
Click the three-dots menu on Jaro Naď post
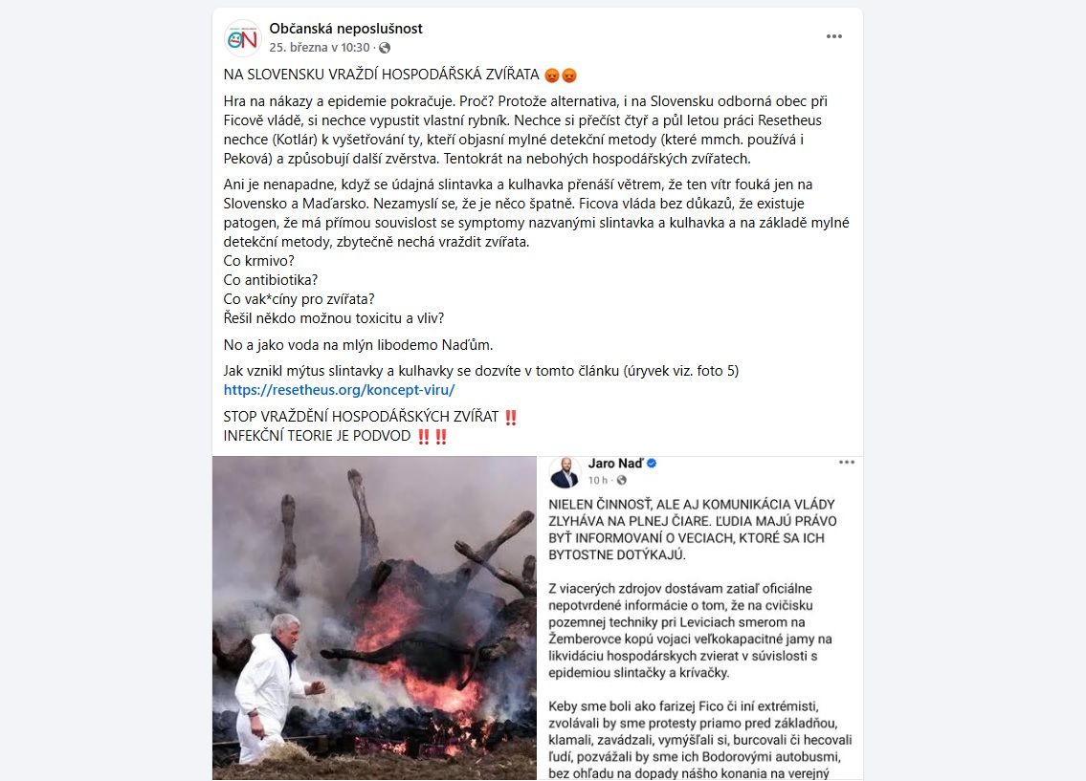pos(847,462)
